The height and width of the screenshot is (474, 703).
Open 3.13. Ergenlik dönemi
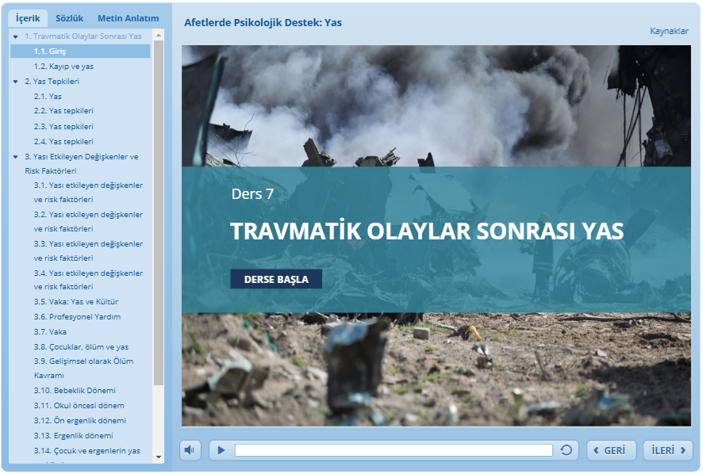coord(74,435)
